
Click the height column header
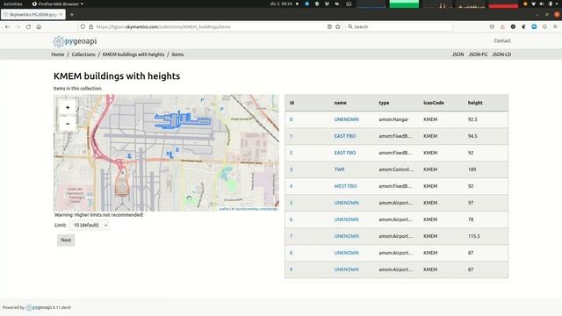475,103
